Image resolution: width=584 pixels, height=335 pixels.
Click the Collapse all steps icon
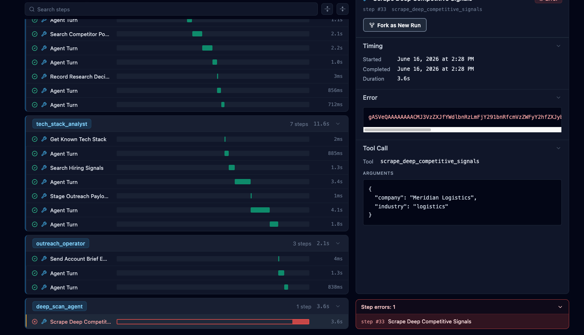click(x=343, y=9)
